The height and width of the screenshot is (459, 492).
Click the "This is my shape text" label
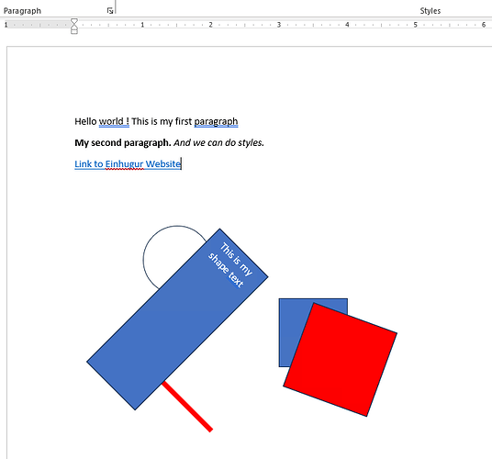tap(230, 265)
